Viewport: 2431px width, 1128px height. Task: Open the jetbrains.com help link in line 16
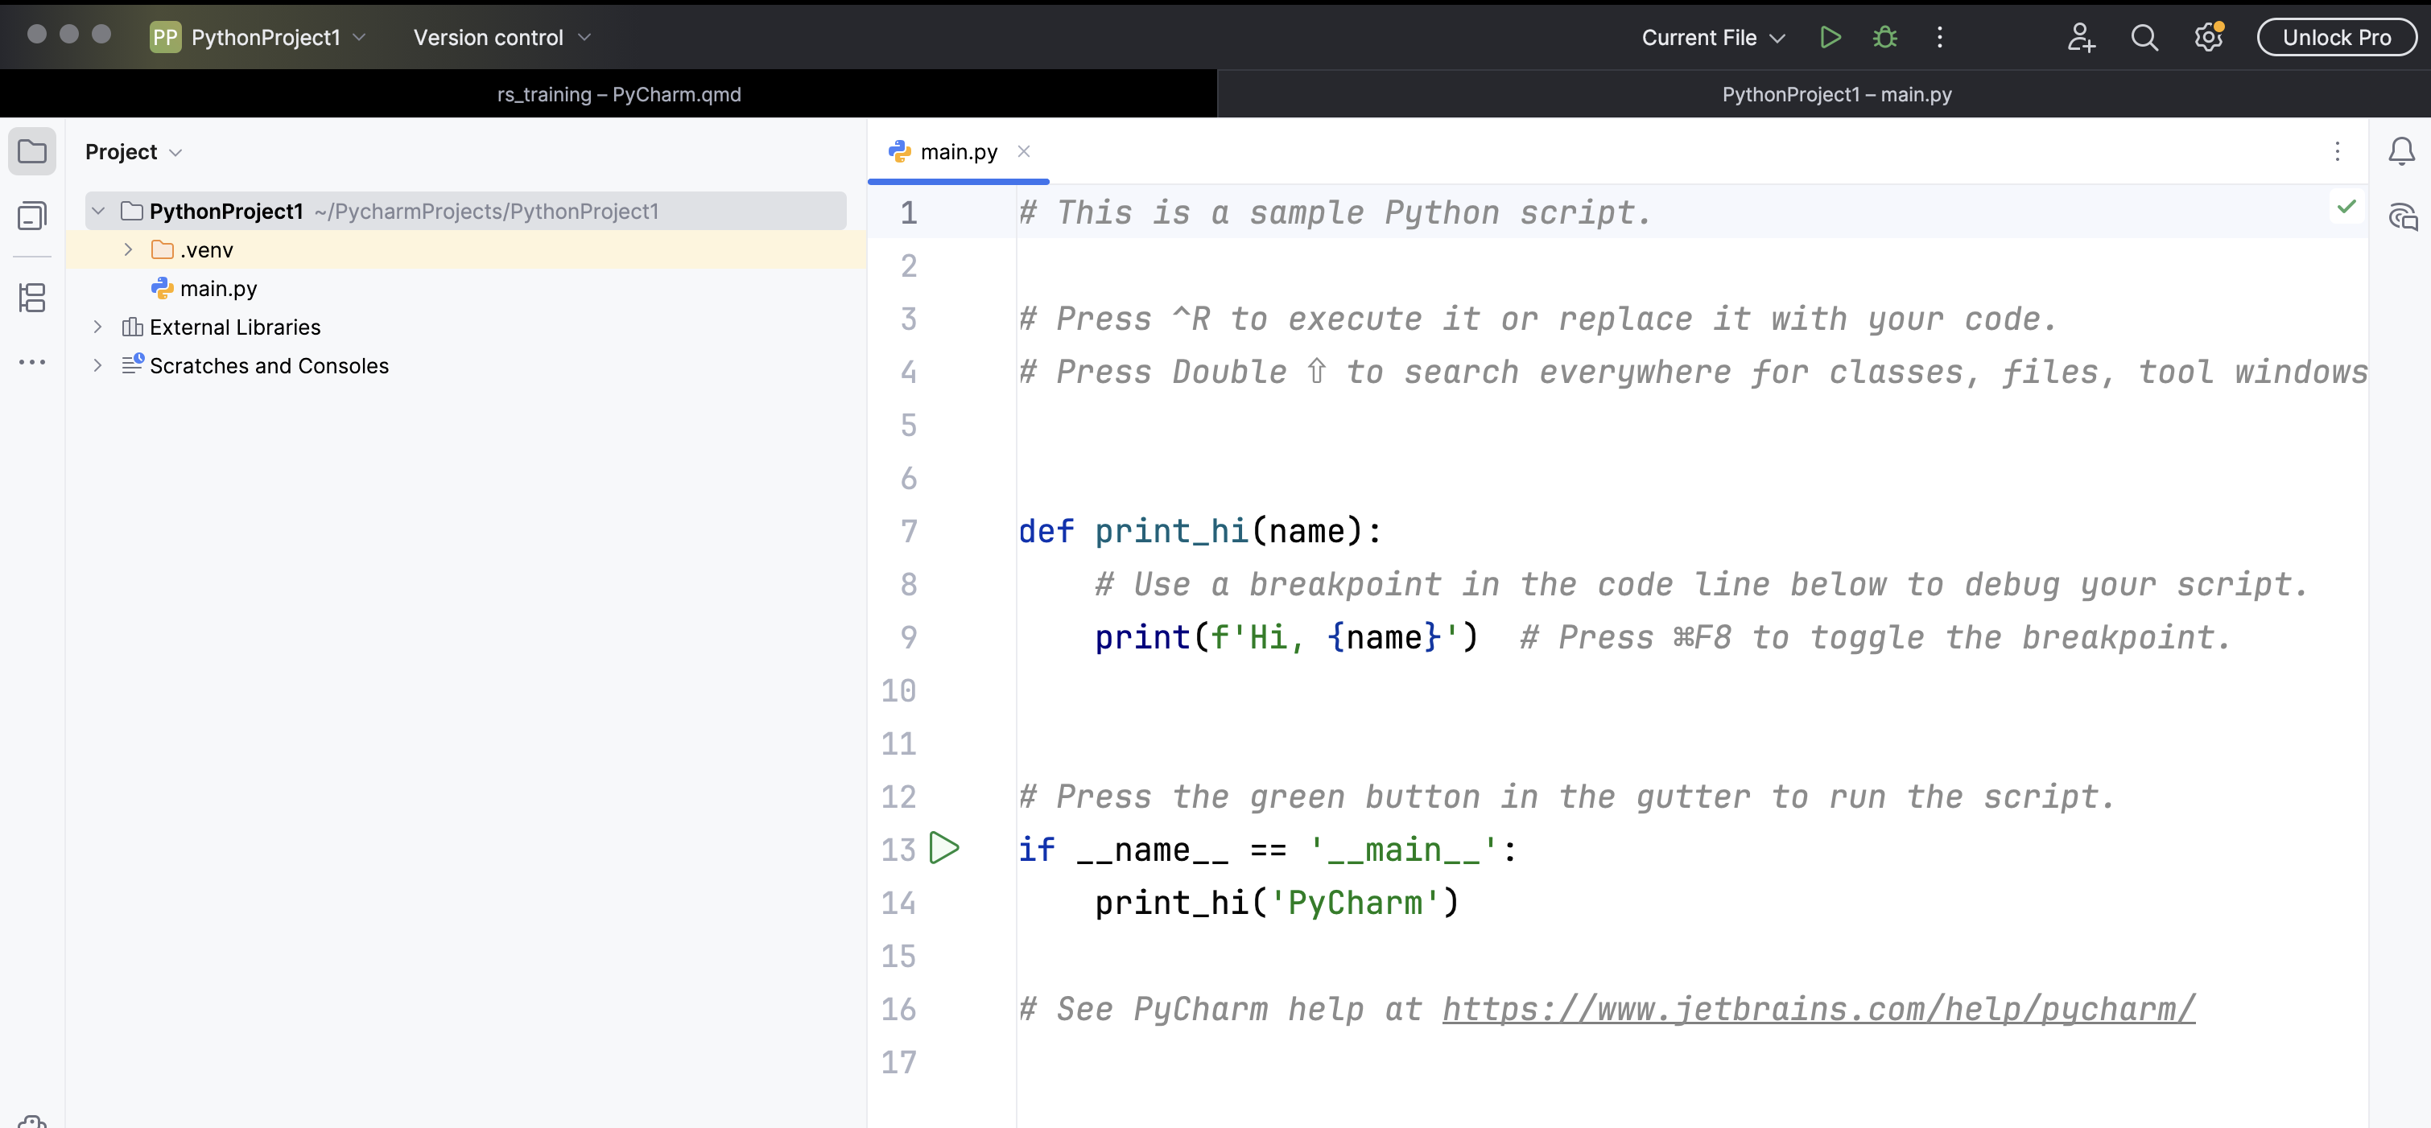(1818, 1009)
